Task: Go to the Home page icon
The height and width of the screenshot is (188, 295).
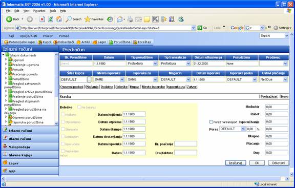Action: coord(59,19)
